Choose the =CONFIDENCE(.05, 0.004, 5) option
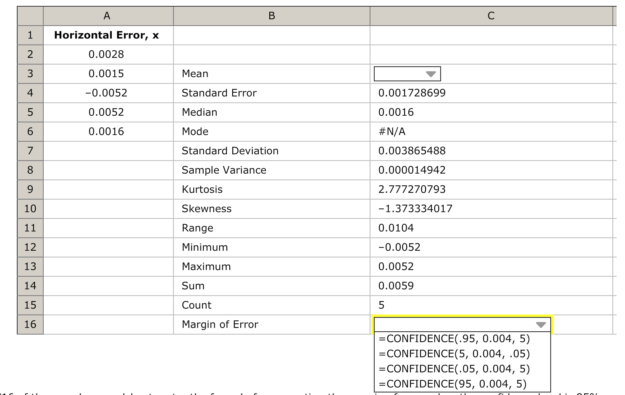The image size is (625, 395). pyautogui.click(x=454, y=369)
